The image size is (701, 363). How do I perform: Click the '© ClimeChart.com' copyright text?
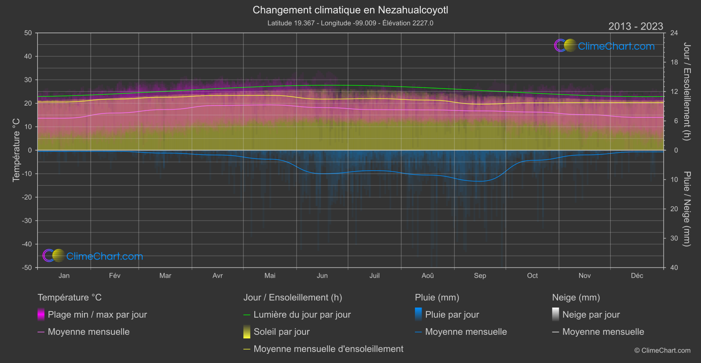pyautogui.click(x=662, y=350)
